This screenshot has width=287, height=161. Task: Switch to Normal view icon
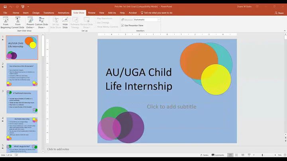[230, 155]
